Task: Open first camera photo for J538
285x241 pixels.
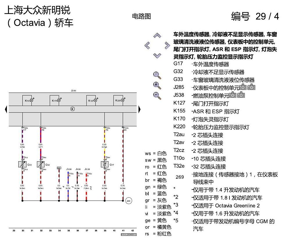Action: 232,95
